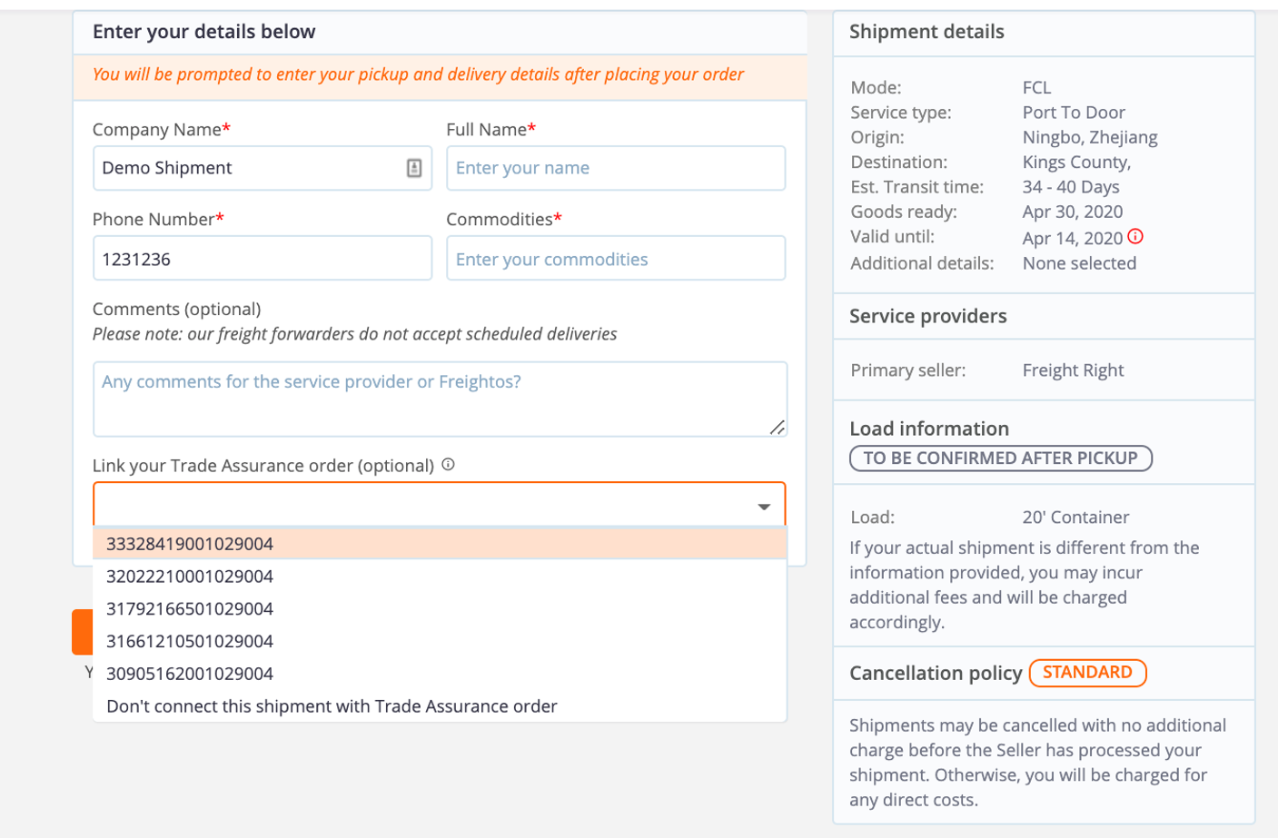This screenshot has height=838, width=1278.
Task: Click the scheduled deliveries note text
Action: [354, 334]
